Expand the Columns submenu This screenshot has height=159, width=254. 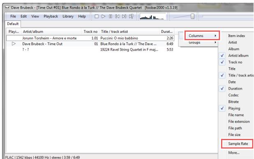tap(202, 36)
